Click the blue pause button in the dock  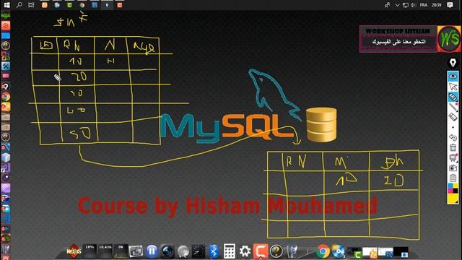coord(152,251)
